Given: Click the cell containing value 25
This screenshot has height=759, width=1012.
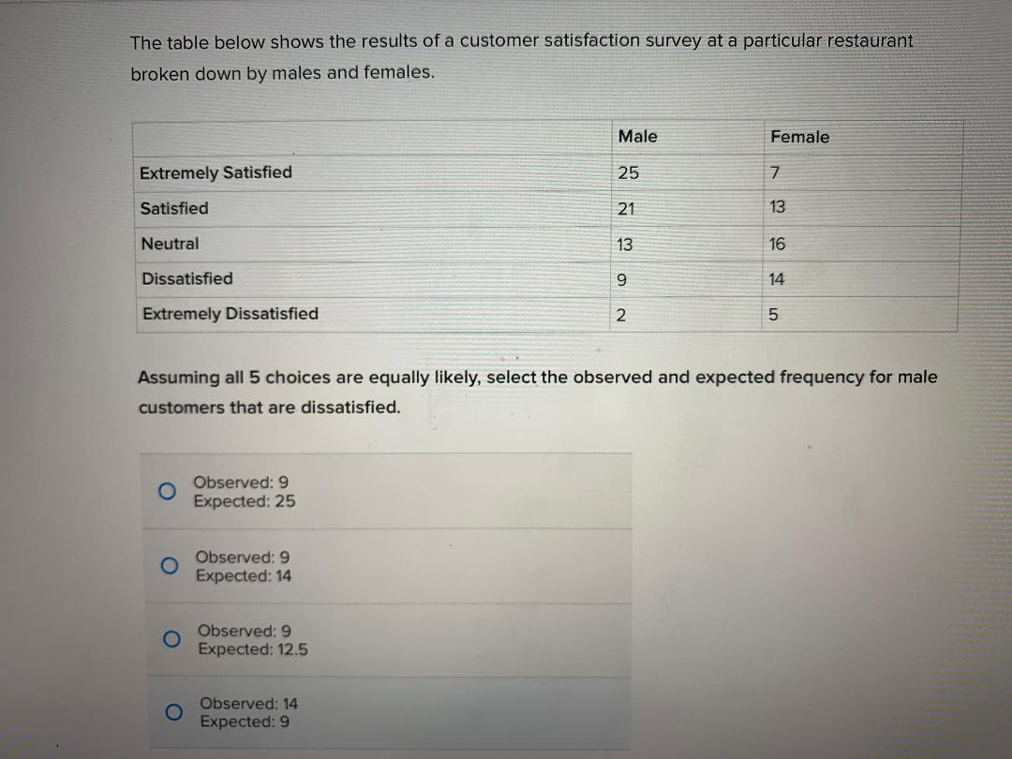Looking at the screenshot, I should pos(626,172).
